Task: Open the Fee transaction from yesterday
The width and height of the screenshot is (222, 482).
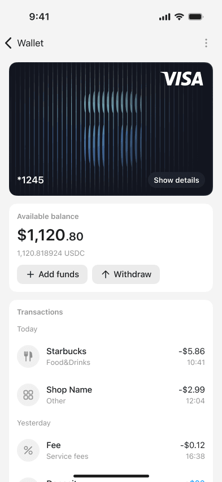Action: click(111, 450)
